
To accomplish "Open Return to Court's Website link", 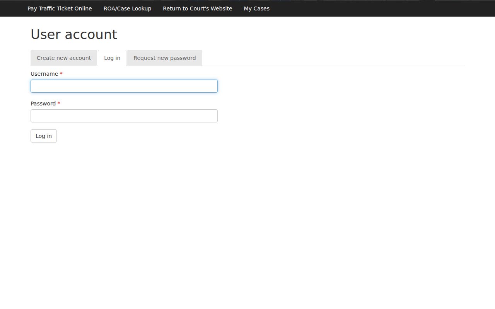I will pos(198,8).
